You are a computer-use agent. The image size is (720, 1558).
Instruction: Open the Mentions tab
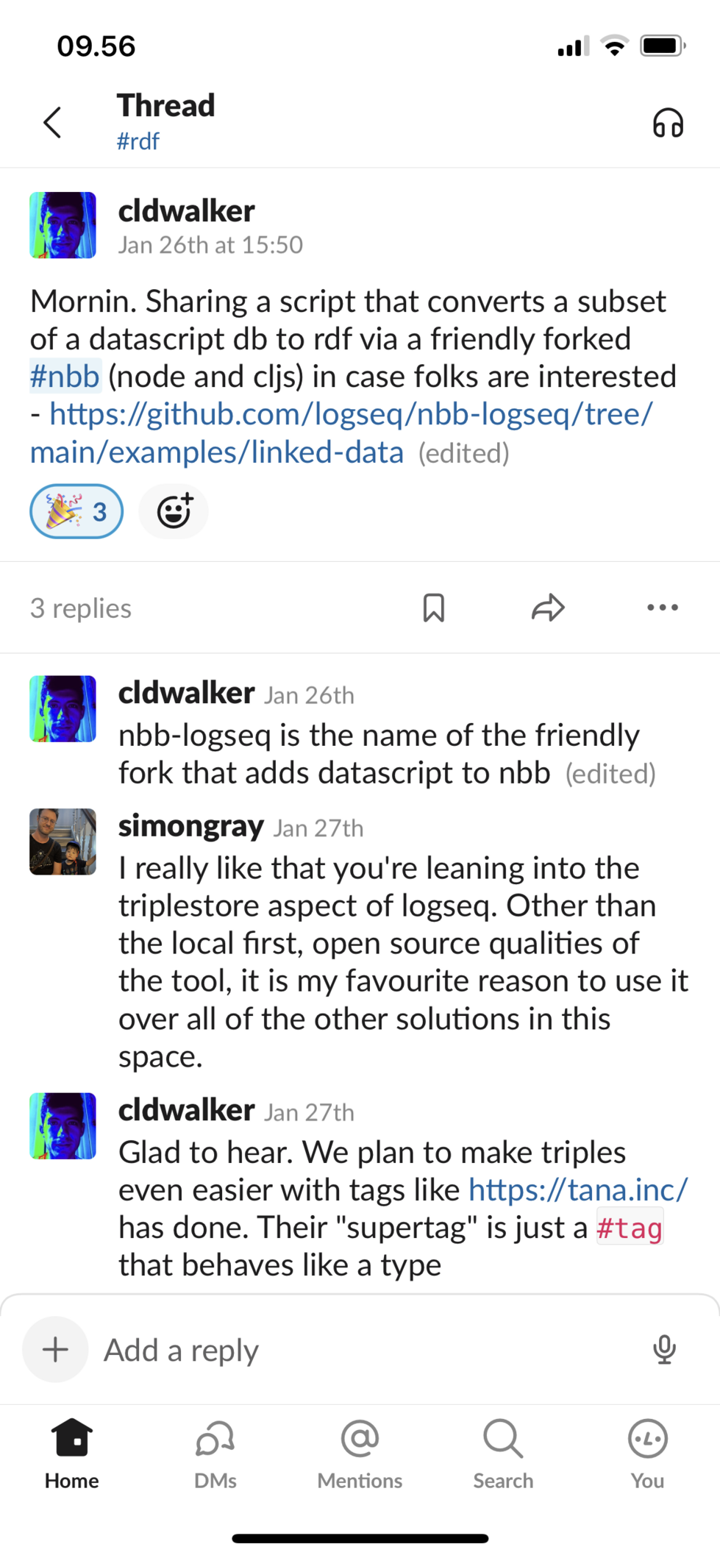360,1454
